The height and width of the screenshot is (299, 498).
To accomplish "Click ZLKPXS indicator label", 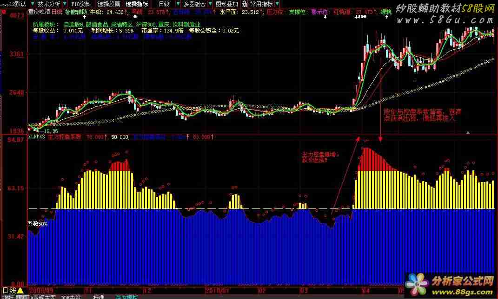I will coord(37,136).
